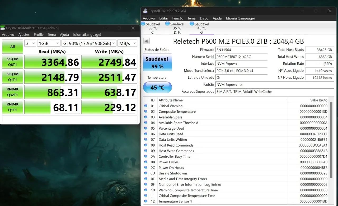The image size is (338, 206).
Task: Click the status dot for Host Write Commands
Action: 145,151
